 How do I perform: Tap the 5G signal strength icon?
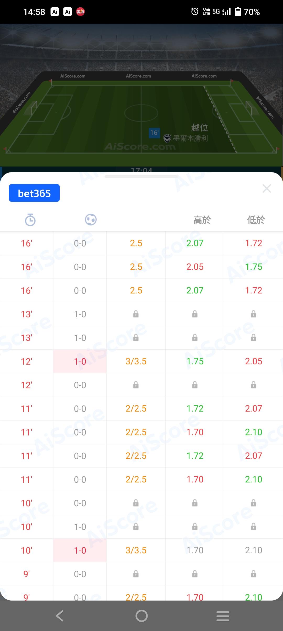point(222,12)
